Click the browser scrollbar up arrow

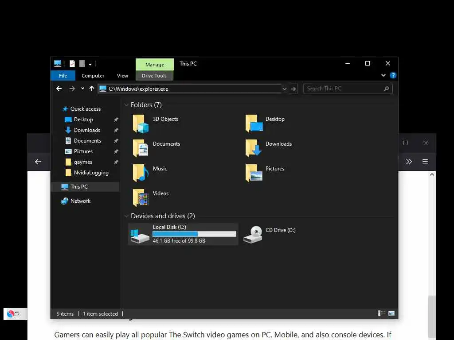pyautogui.click(x=432, y=174)
